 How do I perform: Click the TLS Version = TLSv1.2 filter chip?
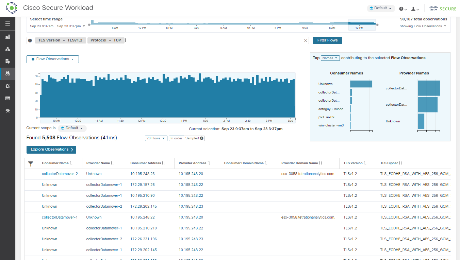click(60, 40)
